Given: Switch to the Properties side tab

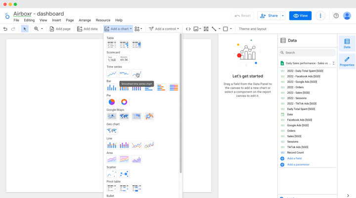Looking at the screenshot, I should [347, 61].
